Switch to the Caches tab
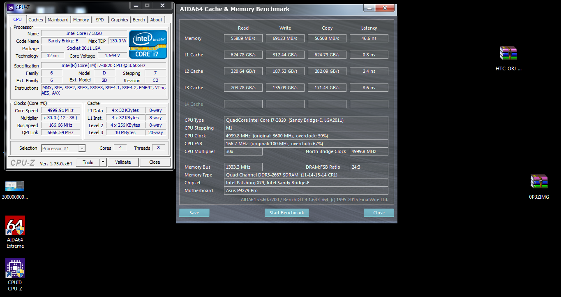Image resolution: width=561 pixels, height=297 pixels. pyautogui.click(x=36, y=20)
